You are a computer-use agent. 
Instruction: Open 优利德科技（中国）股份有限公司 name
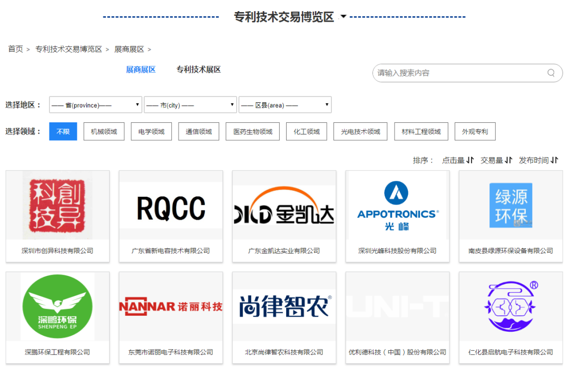(x=397, y=352)
